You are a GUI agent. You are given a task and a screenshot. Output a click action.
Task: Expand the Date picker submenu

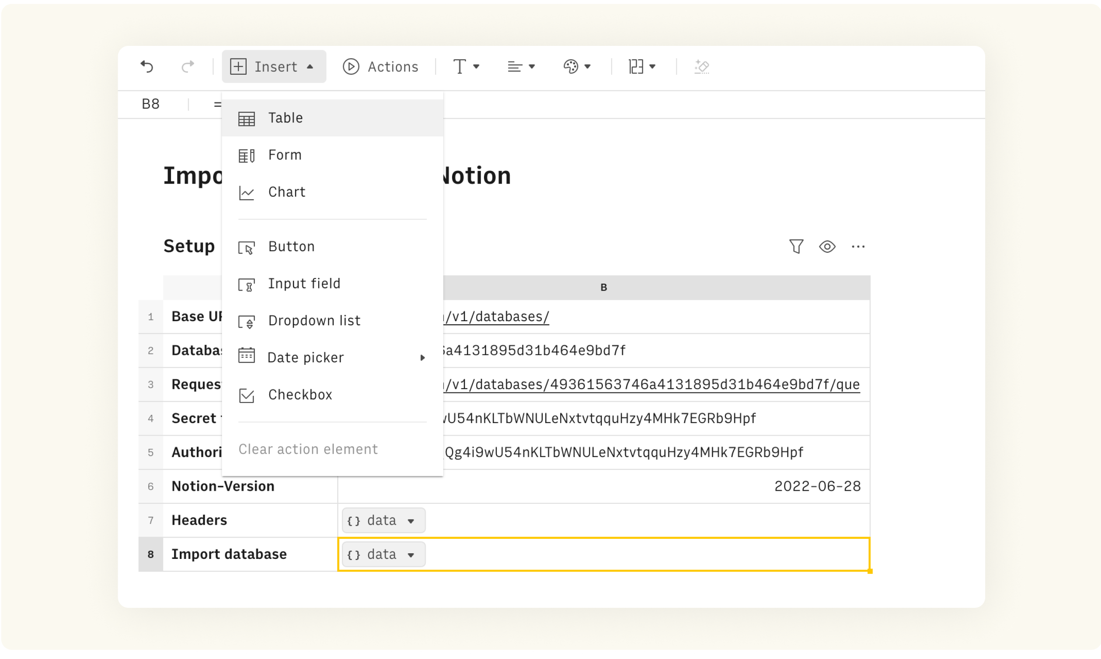coord(332,358)
